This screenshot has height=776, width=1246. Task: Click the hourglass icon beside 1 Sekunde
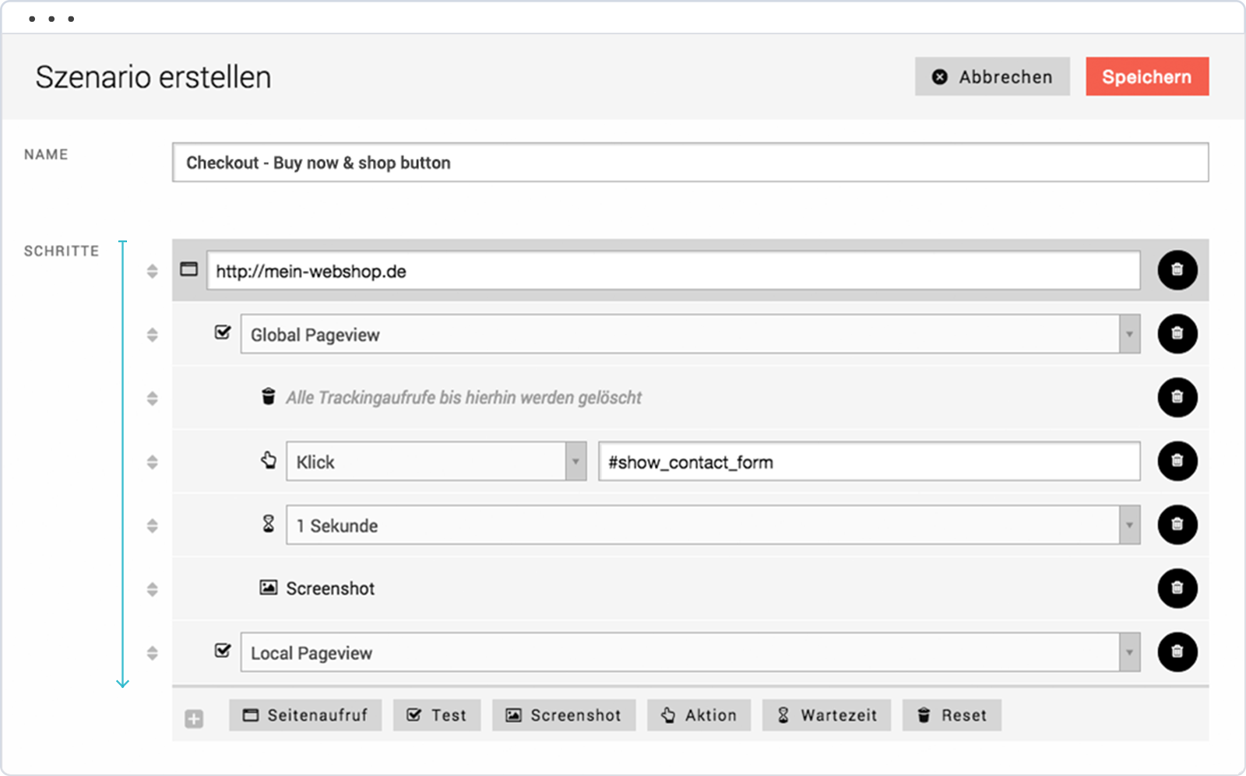269,524
